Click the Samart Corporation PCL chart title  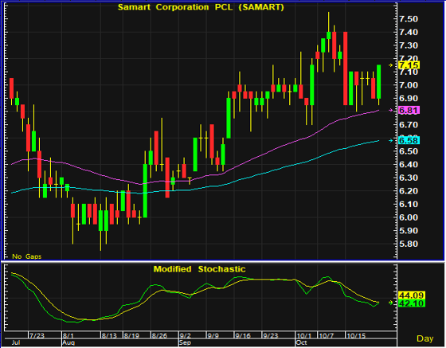[201, 7]
